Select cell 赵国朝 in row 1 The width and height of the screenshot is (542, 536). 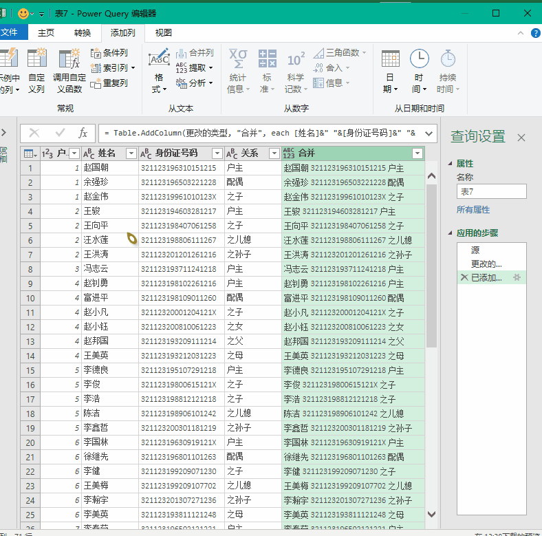(x=109, y=168)
